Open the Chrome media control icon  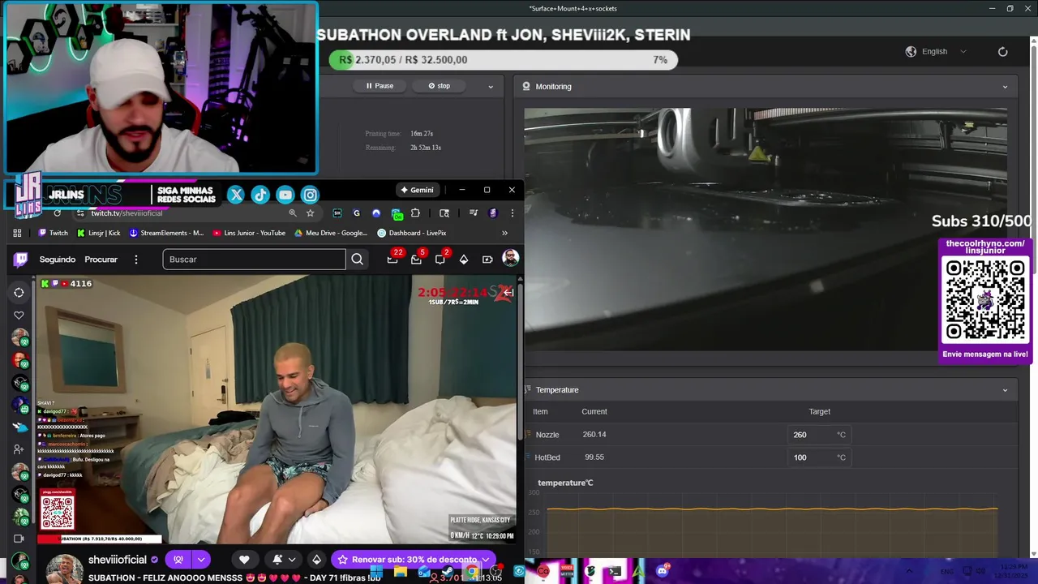[474, 213]
